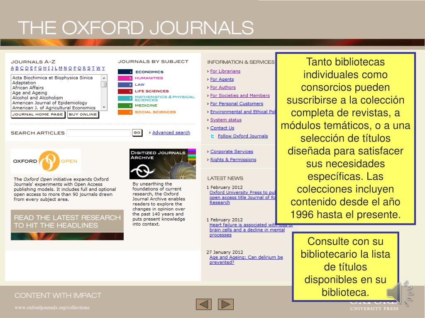Open For Personal Customers link

(237, 104)
